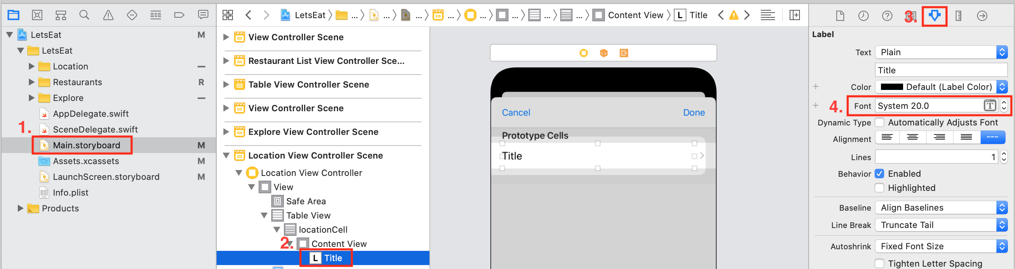The height and width of the screenshot is (269, 1015).
Task: Open the Color Default Label Color dropdown
Action: [941, 87]
